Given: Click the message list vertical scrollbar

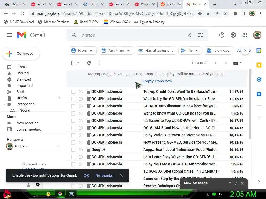Looking at the screenshot, I should click(x=250, y=104).
